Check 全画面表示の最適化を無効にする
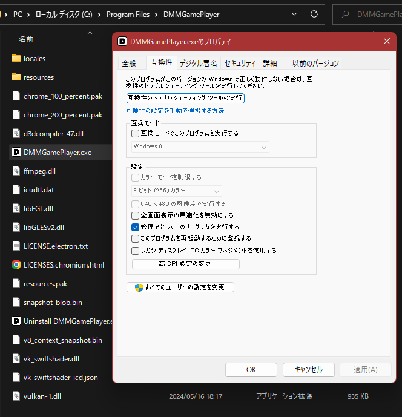Viewport: 402px width, 417px height. (135, 215)
